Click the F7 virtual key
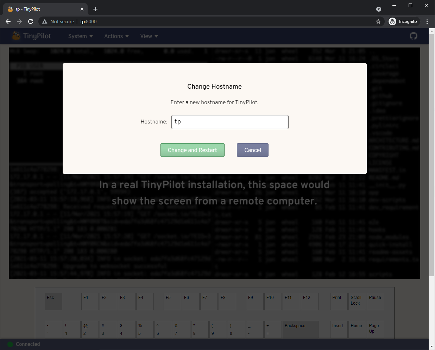 209,301
